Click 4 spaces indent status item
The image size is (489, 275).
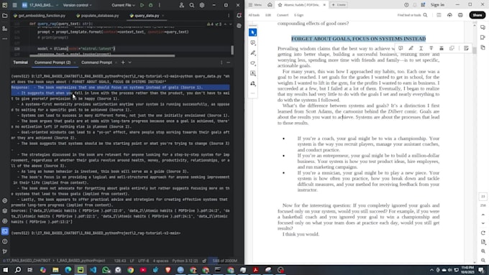pos(160,261)
